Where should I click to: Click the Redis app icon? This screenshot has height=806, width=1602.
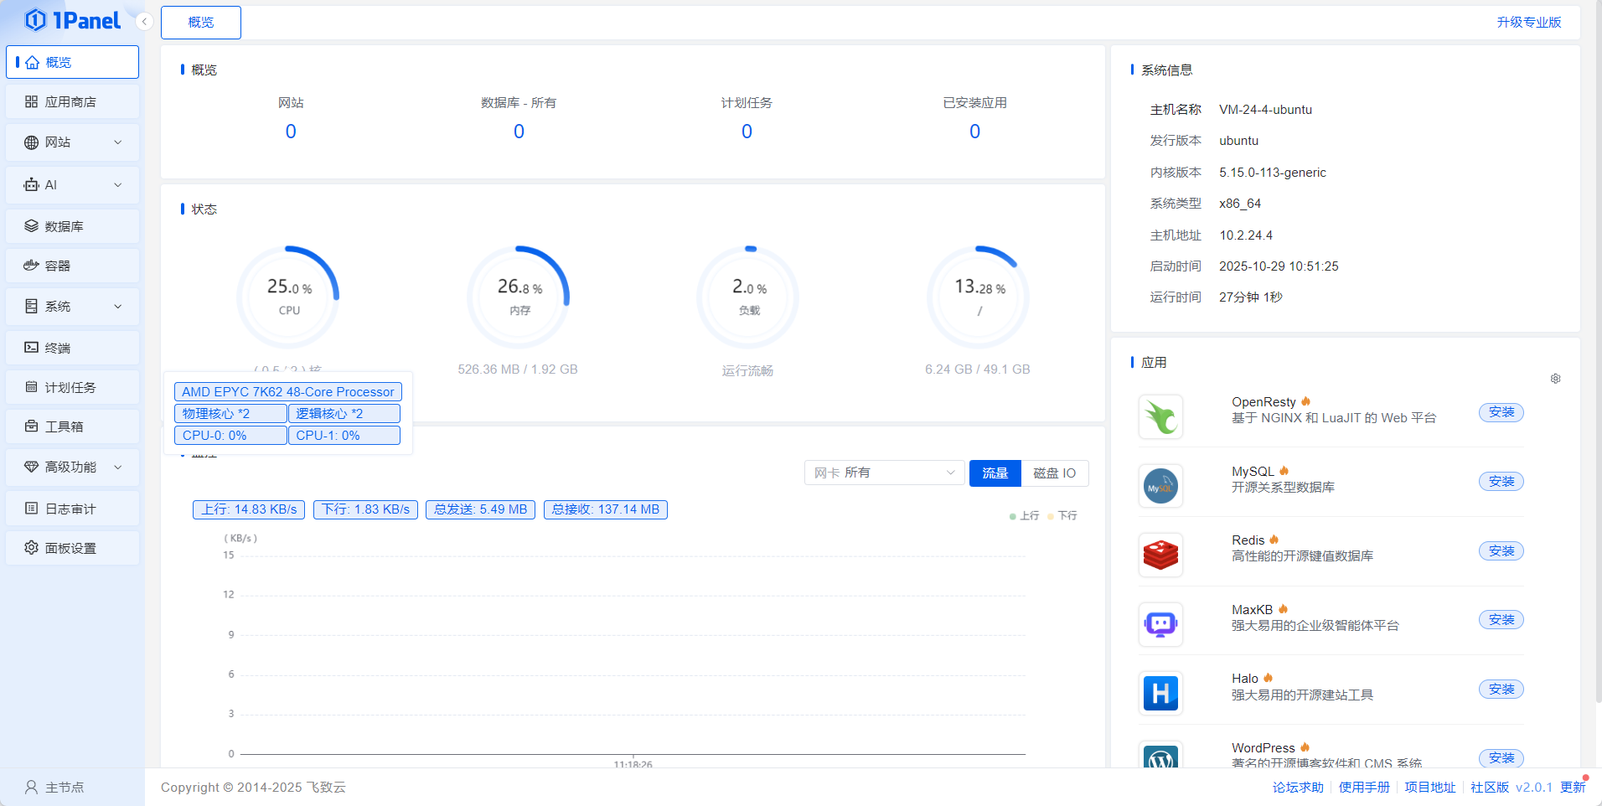point(1160,555)
